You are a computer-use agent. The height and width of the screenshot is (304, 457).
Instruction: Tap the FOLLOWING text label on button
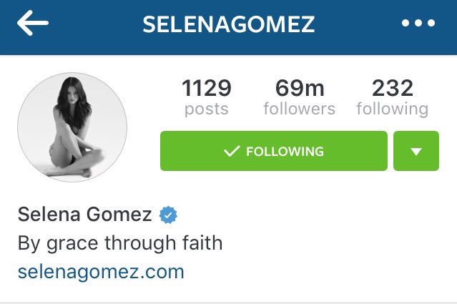[285, 151]
